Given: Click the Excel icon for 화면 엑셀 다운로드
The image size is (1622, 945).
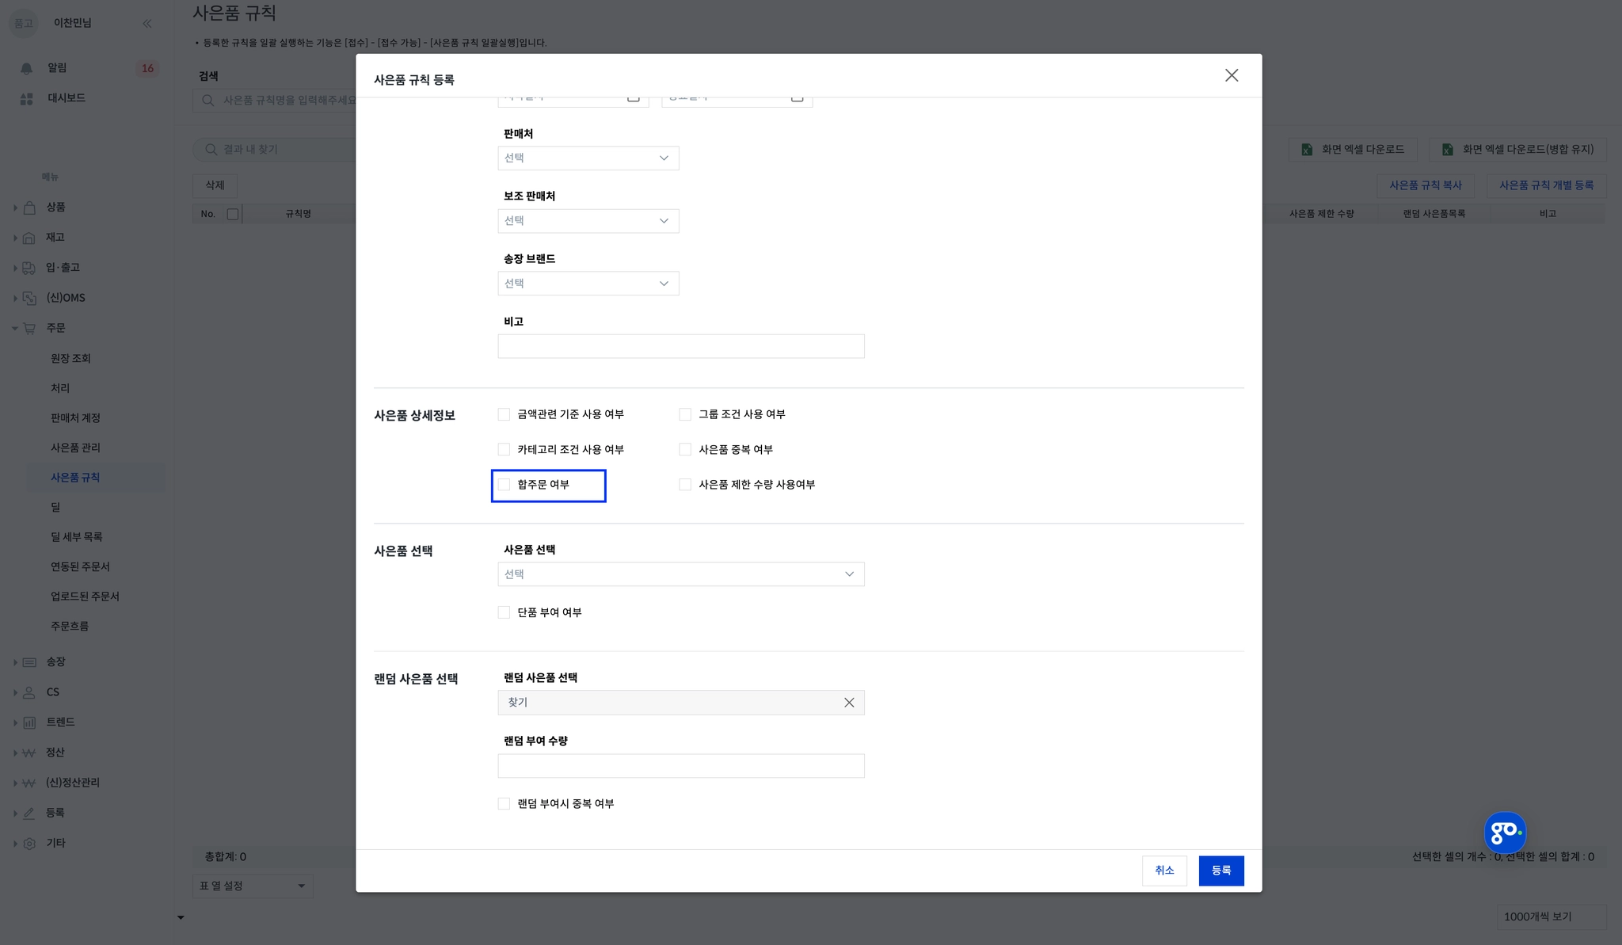Looking at the screenshot, I should pos(1307,150).
